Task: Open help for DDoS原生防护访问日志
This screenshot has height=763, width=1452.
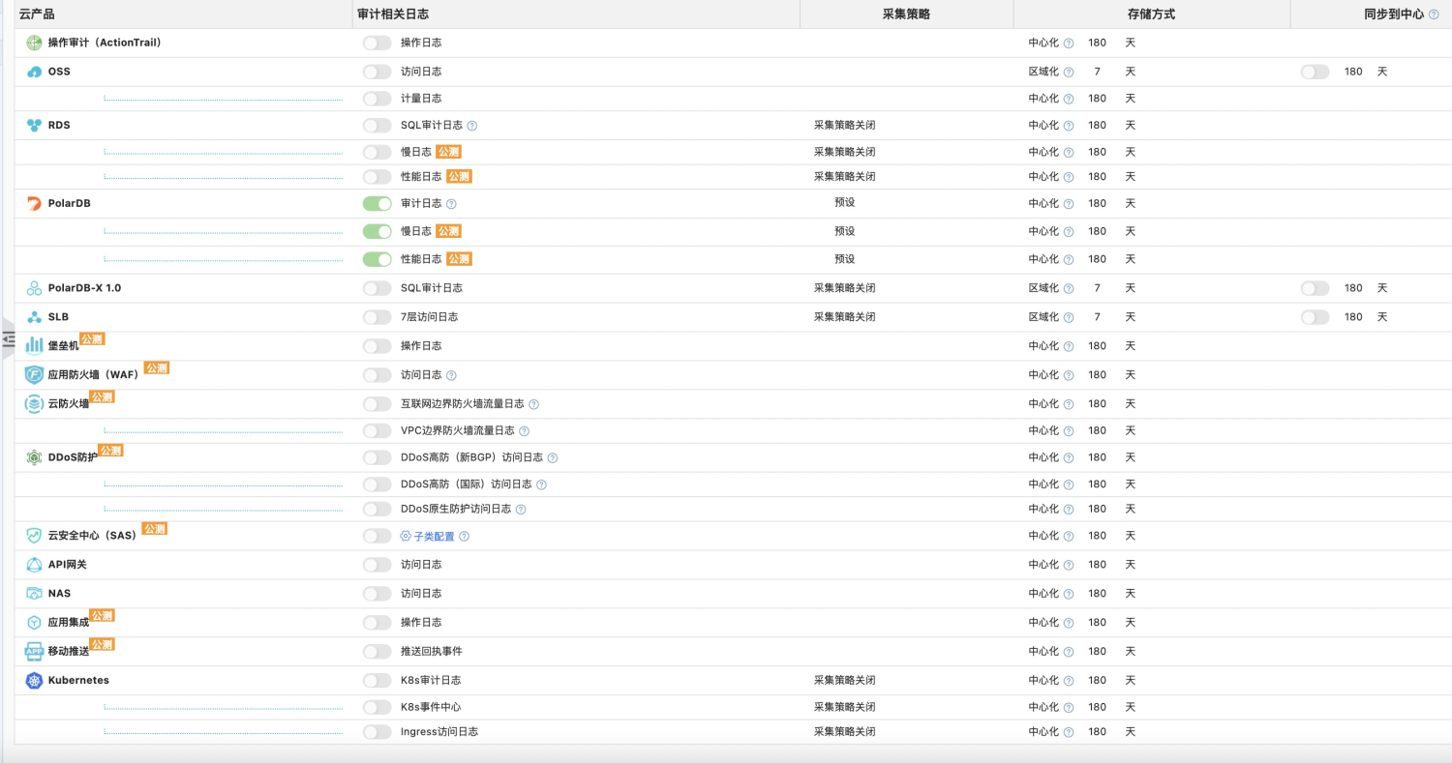Action: 521,510
